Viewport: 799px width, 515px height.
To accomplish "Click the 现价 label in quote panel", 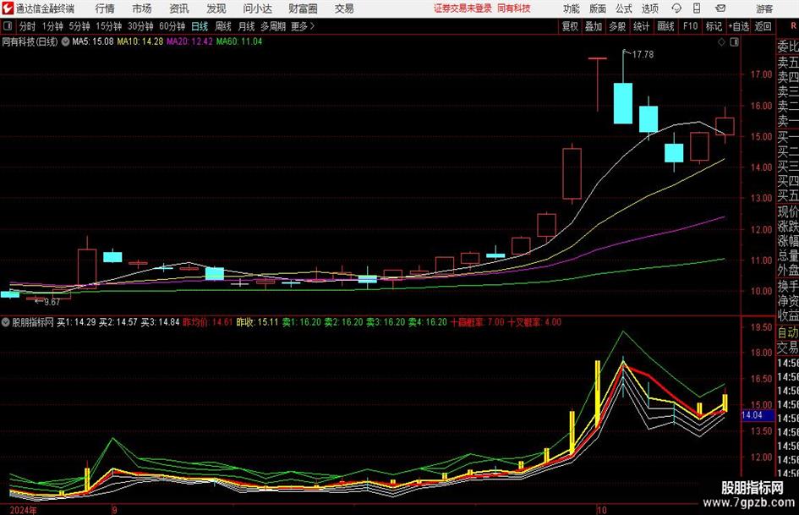I will 788,211.
